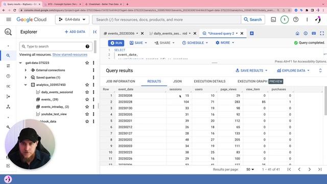Viewport: 327px width, 184px height.
Task: Open keyboard shortcuts icon
Action: [x=314, y=33]
